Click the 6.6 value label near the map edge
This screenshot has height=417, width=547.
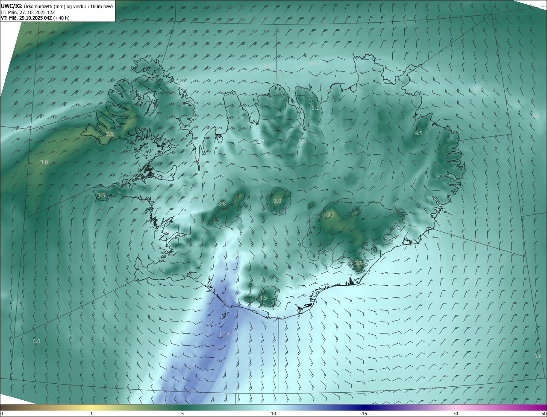538,356
